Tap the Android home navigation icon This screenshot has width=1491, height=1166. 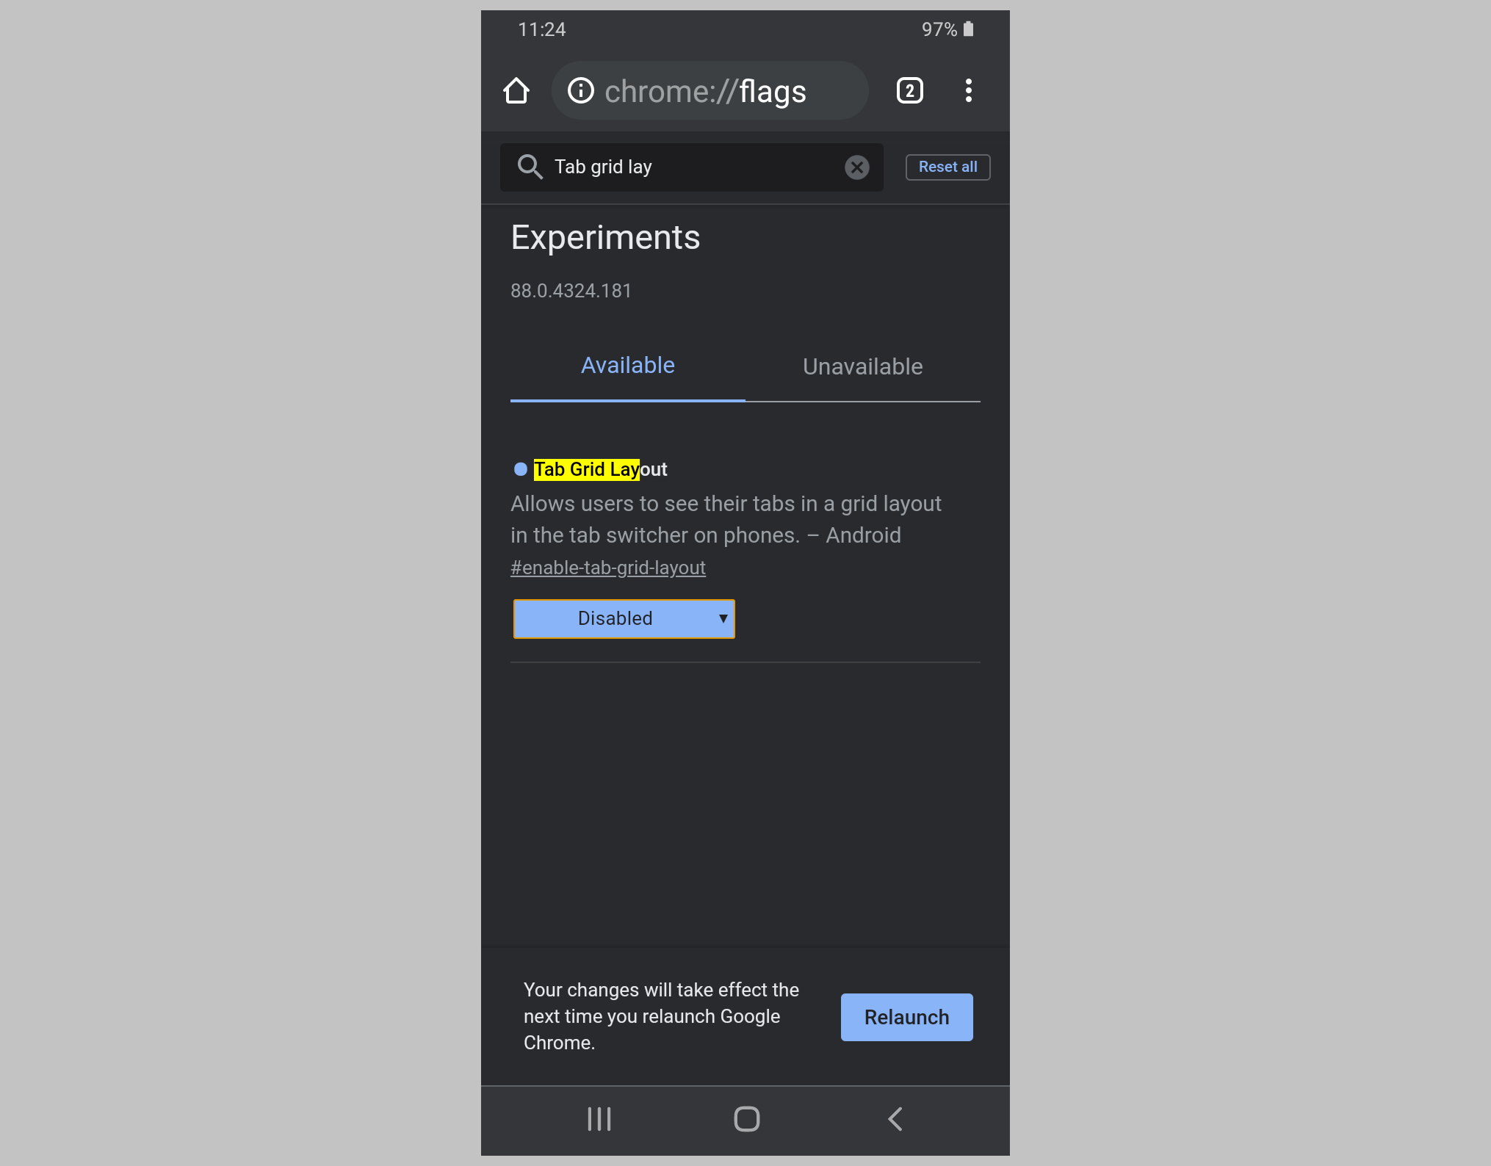[745, 1119]
